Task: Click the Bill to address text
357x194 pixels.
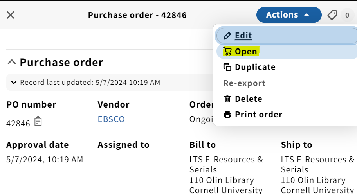Action: pos(226,175)
